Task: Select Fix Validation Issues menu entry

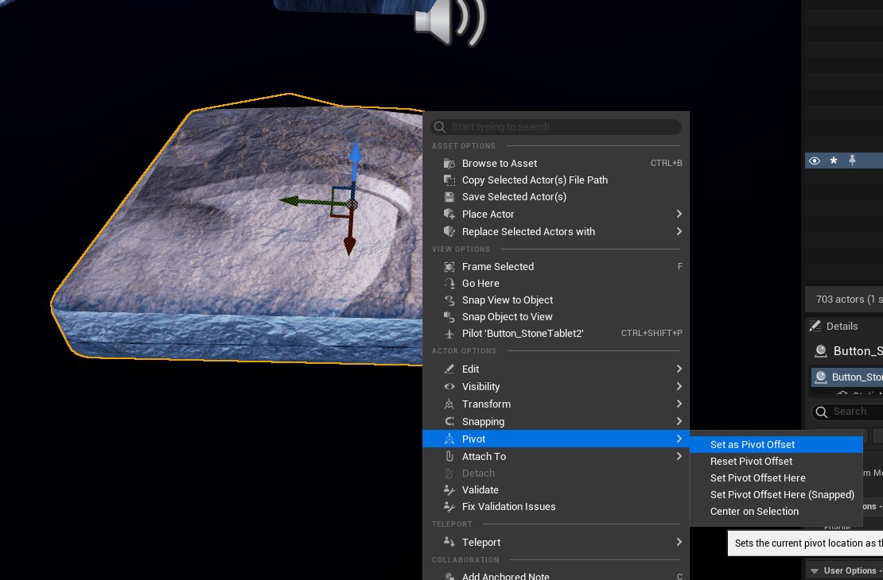Action: pos(556,507)
